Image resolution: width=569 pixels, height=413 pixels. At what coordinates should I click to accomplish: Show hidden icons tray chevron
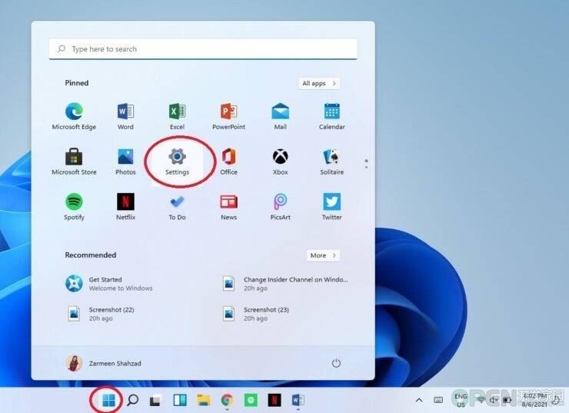pos(419,400)
